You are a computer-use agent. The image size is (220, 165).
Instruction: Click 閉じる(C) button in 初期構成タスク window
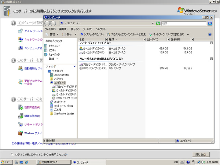pos(201,155)
